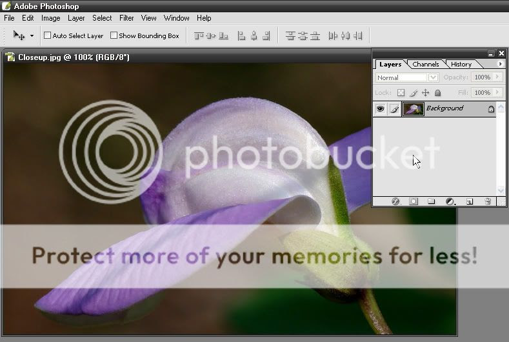Open the Layers palette flyout menu arrow
The width and height of the screenshot is (509, 342).
click(x=500, y=64)
